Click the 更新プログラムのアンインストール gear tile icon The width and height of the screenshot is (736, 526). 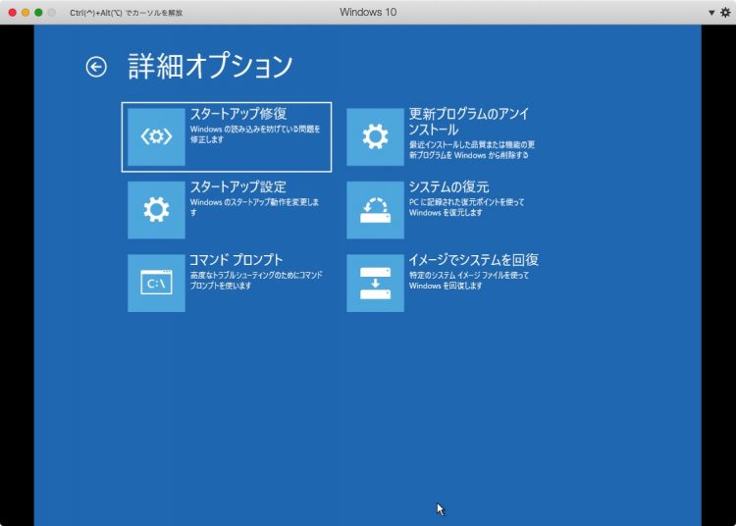click(x=375, y=137)
